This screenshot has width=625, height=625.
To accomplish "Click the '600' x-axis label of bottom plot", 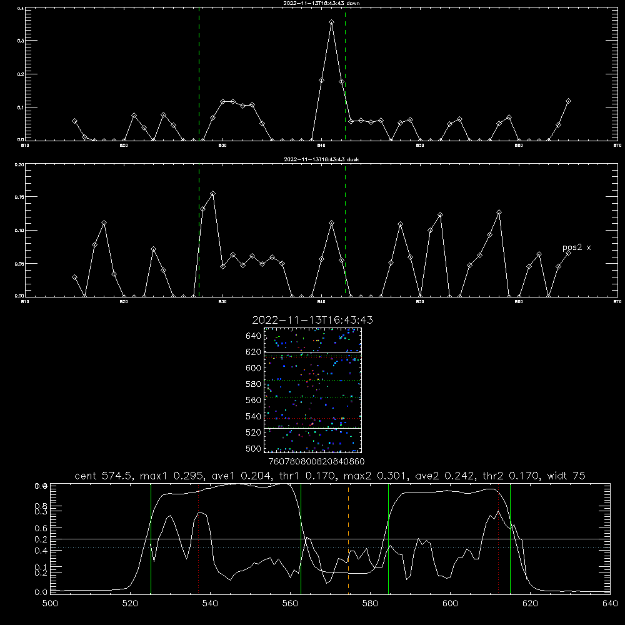I will tap(450, 604).
